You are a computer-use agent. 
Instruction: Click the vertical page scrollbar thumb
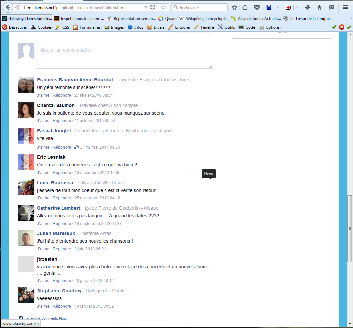(350, 228)
